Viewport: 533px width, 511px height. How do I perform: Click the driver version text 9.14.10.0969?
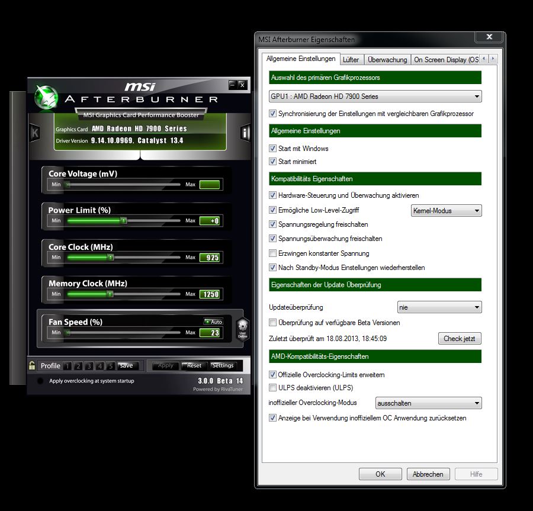coord(112,141)
